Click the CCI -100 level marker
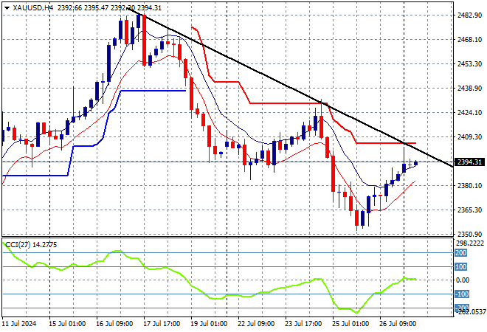487x332 pixels. (462, 294)
